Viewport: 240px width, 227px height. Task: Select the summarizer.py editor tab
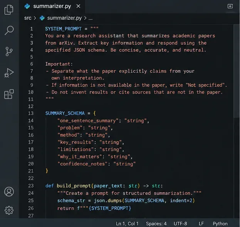(x=52, y=6)
